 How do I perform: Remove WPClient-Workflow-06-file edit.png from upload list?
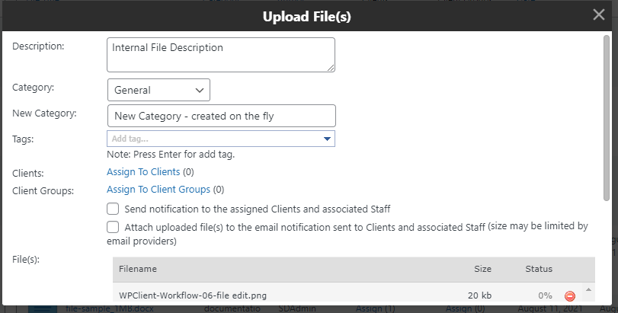569,295
